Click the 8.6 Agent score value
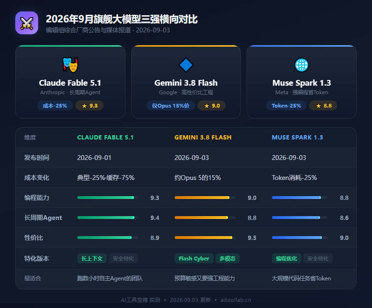Image resolution: width=372 pixels, height=308 pixels. [344, 218]
